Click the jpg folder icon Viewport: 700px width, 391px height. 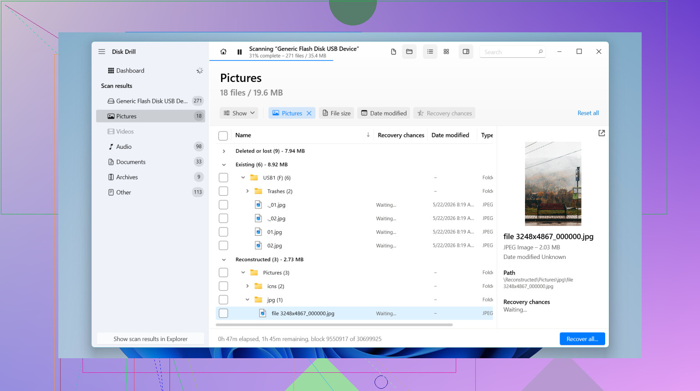[258, 300]
